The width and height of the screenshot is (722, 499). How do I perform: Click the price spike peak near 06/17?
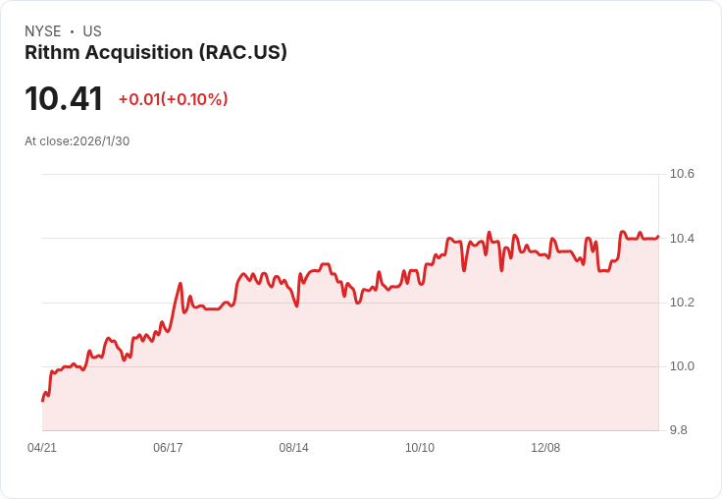pos(180,283)
